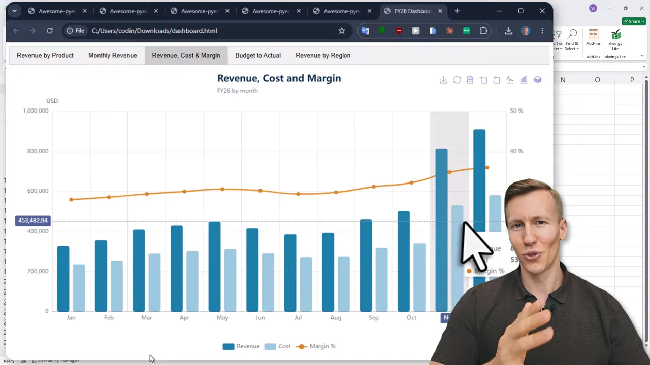Click the Add-ins icon in Excel ribbon
Screen dimensions: 650x365
coord(593,38)
